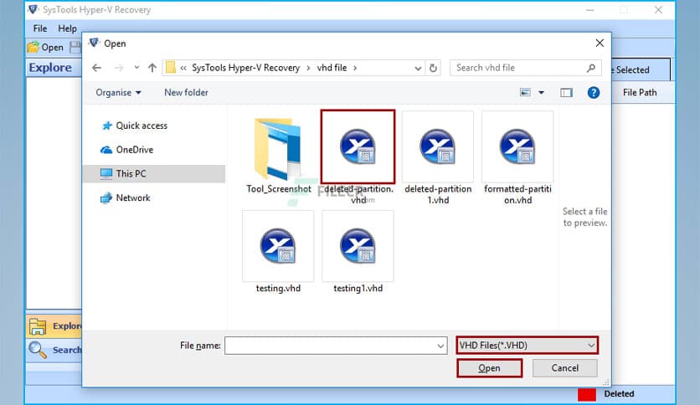Viewport: 700px width, 405px height.
Task: Click the This PC monitor icon
Action: tap(106, 173)
